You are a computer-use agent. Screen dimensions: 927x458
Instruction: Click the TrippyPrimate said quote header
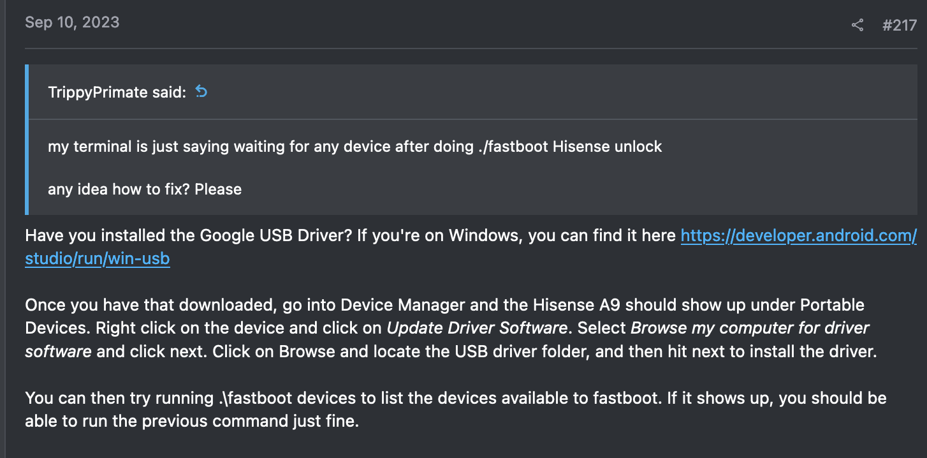[117, 92]
